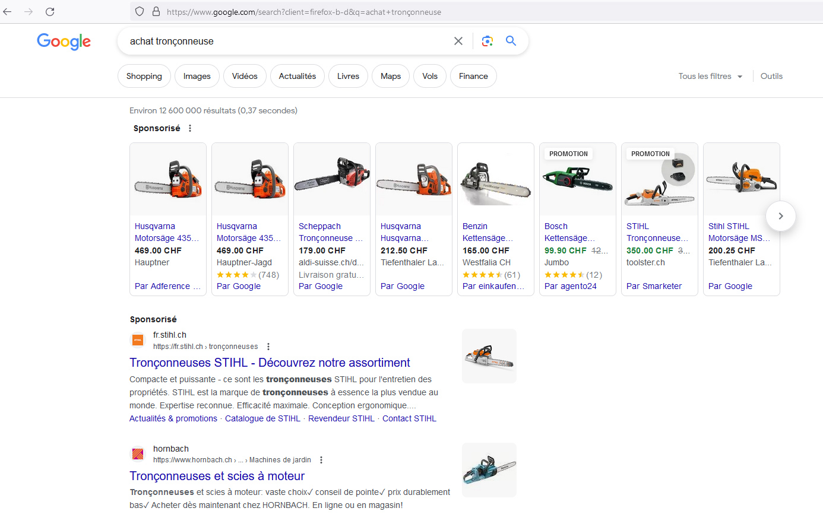Screen dimensions: 823x527
Task: Click the toolster.ch seller name
Action: point(645,262)
